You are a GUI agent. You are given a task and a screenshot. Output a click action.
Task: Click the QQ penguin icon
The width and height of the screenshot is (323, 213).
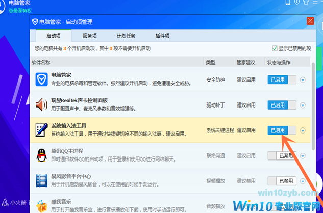pos(42,155)
